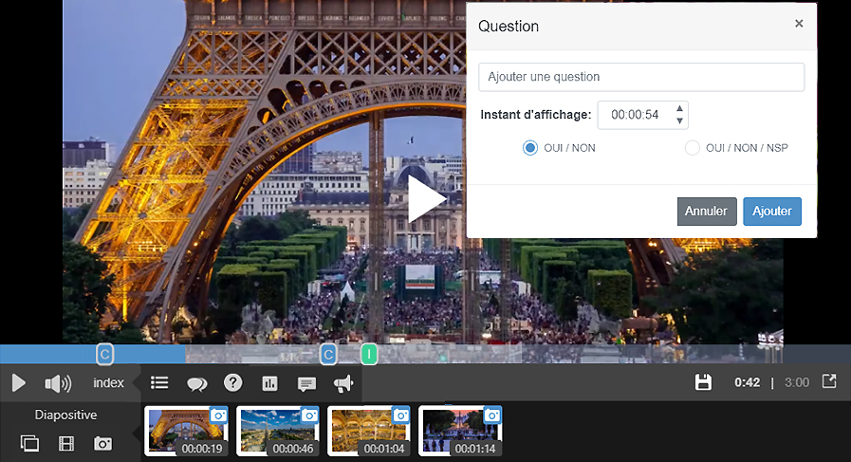Click the Annuler button
The width and height of the screenshot is (851, 462).
[x=706, y=212]
